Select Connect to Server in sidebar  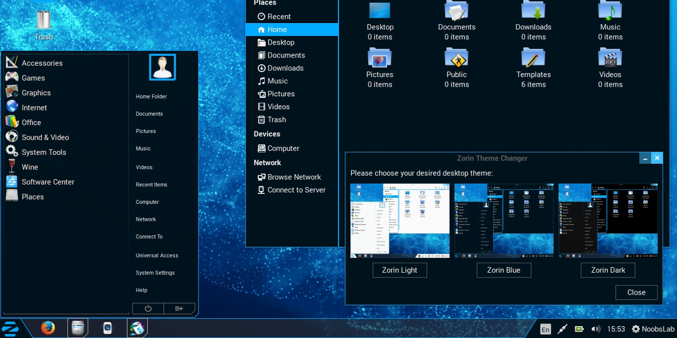292,190
